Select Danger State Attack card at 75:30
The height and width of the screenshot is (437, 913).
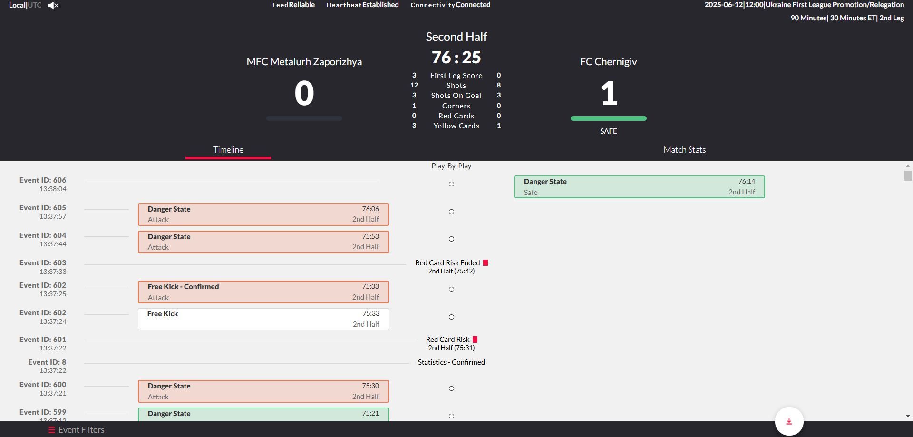(263, 391)
